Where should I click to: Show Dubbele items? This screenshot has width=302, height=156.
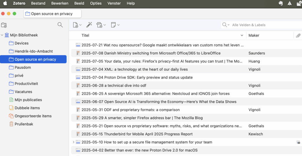27,108
